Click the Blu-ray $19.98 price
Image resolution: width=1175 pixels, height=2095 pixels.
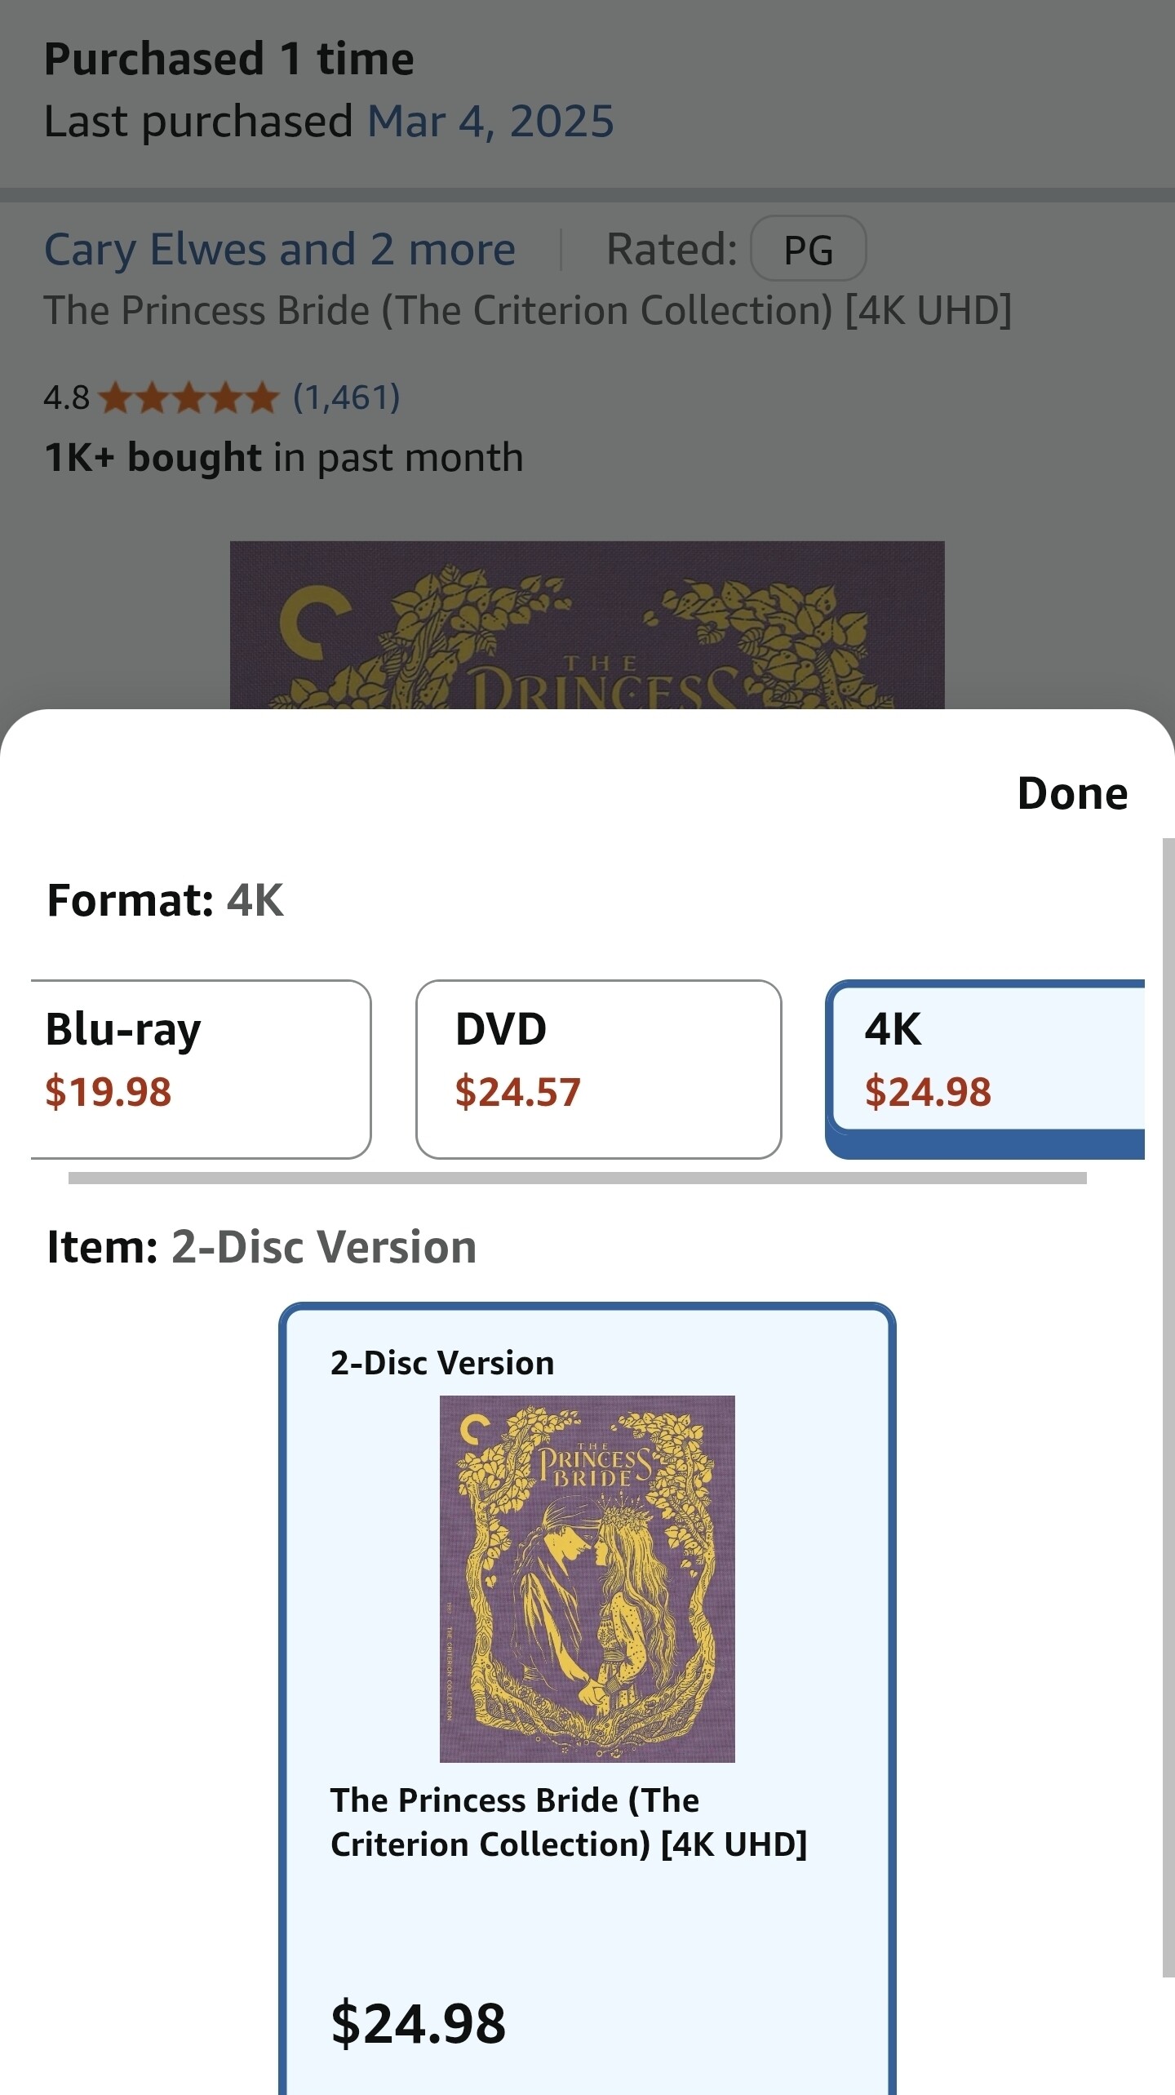(x=109, y=1092)
